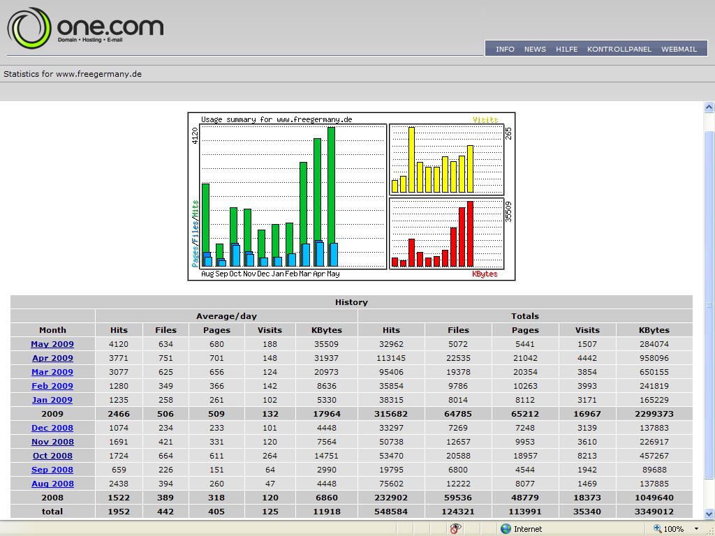
Task: Click the 2009 yearly total hits 315682
Action: (391, 414)
